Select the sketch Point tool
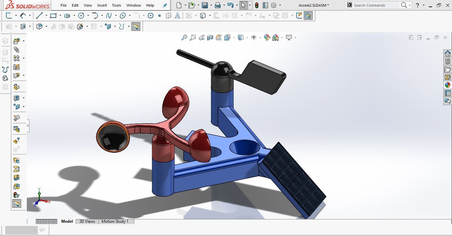The height and width of the screenshot is (236, 452). click(159, 16)
